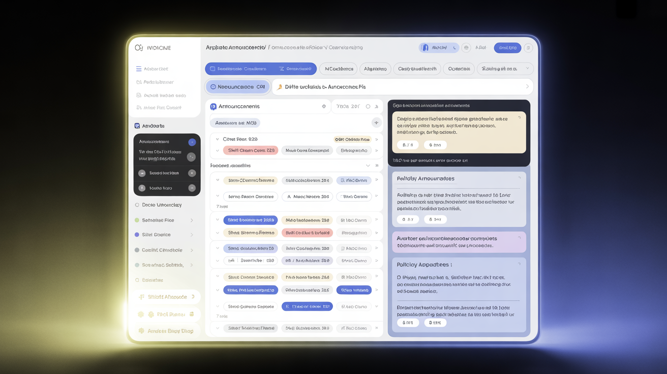The image size is (667, 374).
Task: Open the Announcements panel settings gear icon
Action: pyautogui.click(x=324, y=106)
